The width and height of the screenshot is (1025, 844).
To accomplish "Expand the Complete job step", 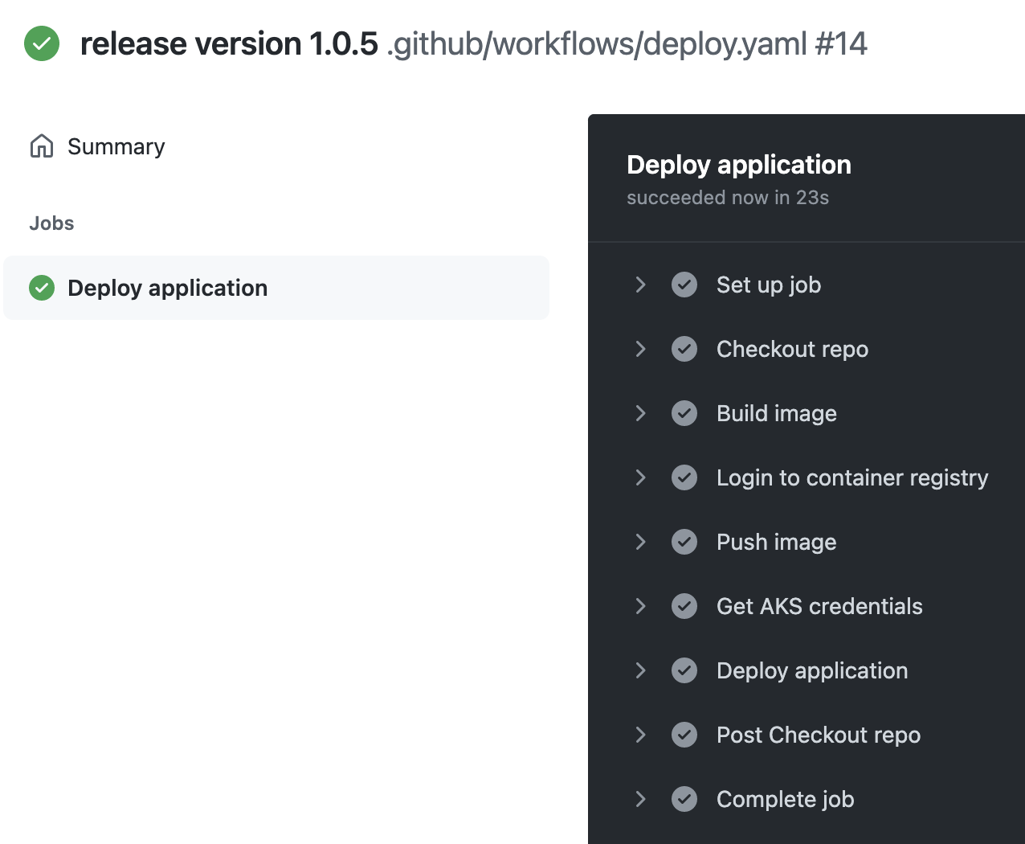I will tap(640, 799).
